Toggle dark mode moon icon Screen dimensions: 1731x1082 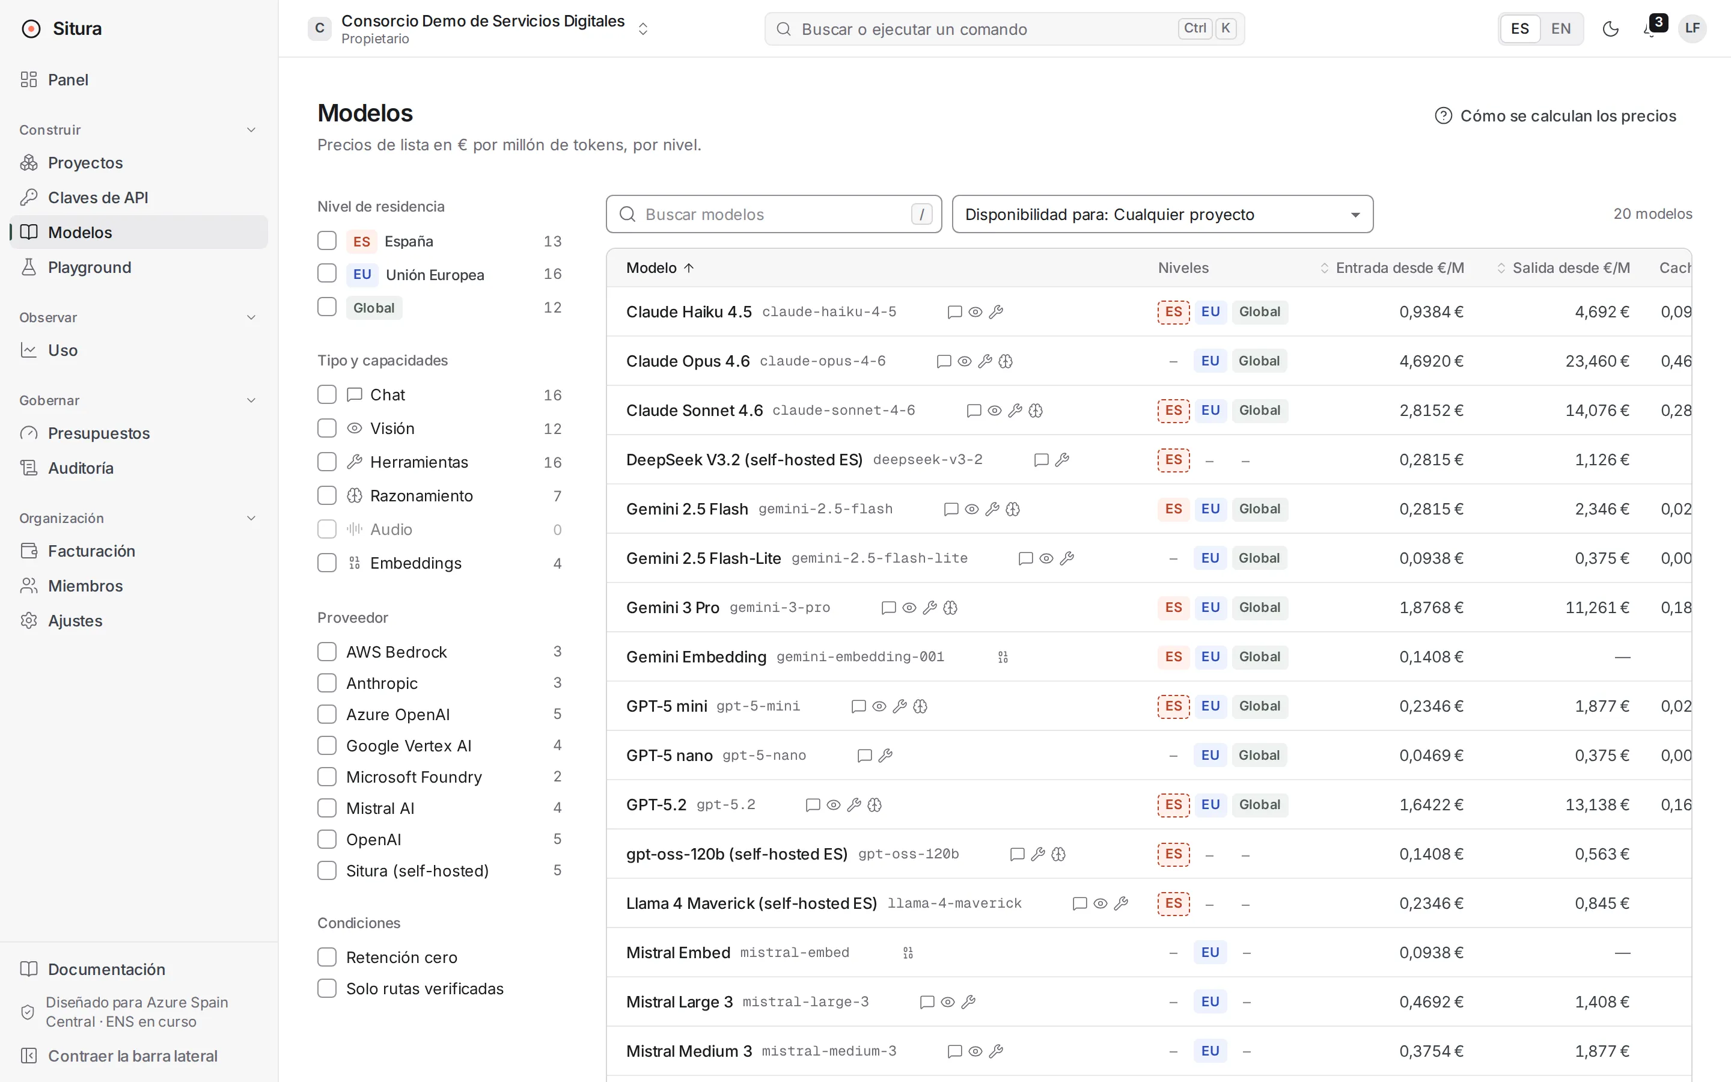click(1611, 29)
